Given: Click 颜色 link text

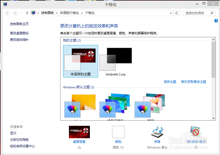Looking at the screenshot, I should point(118,142).
